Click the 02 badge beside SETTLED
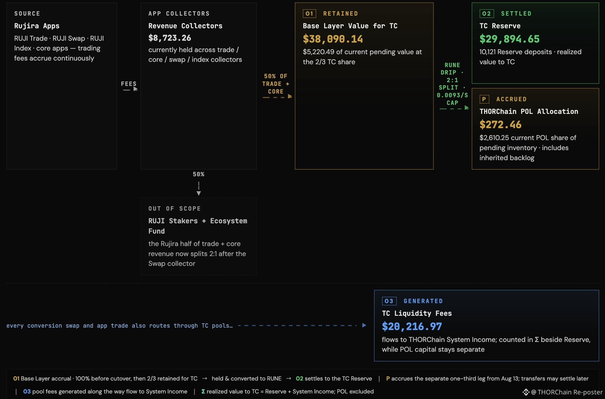 tap(486, 13)
